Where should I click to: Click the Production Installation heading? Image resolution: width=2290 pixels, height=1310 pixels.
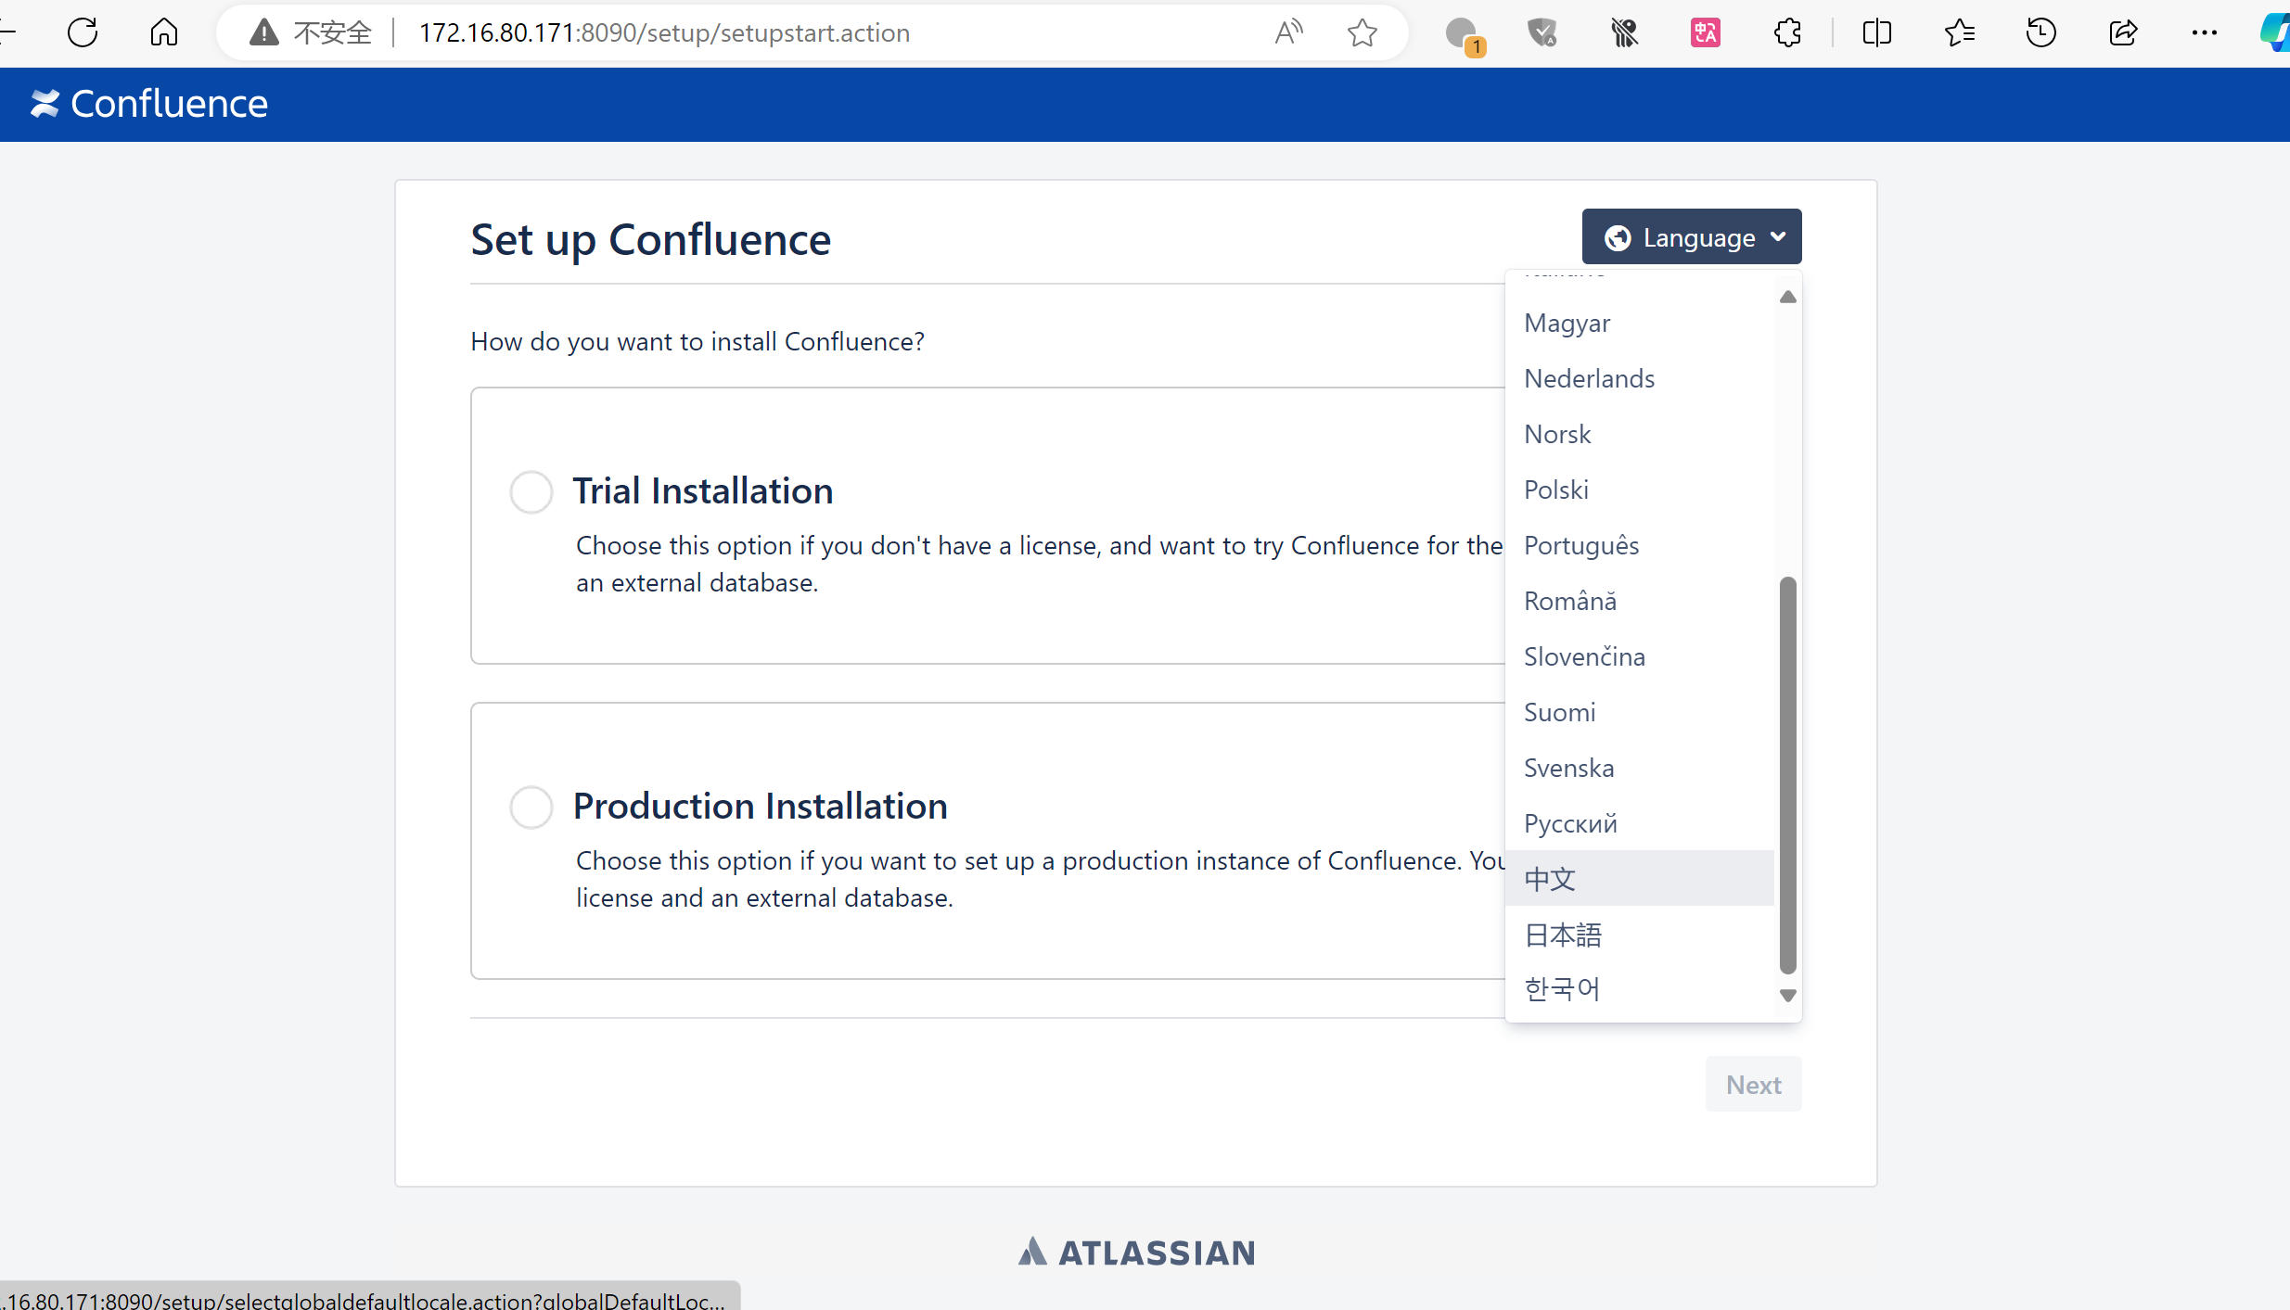coord(761,806)
